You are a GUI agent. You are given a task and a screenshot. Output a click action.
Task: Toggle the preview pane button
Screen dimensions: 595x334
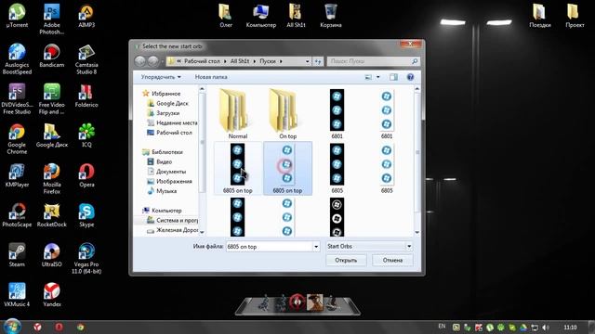tap(393, 77)
